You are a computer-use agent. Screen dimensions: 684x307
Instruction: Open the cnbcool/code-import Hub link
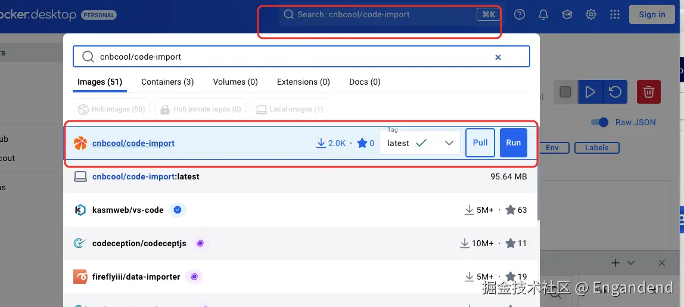point(133,143)
